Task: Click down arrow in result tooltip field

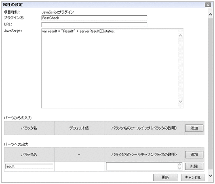Action: (x=179, y=168)
